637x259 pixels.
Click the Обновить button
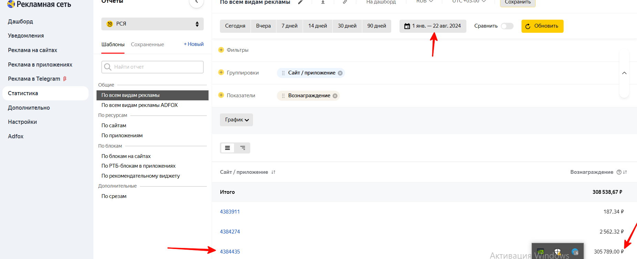tap(543, 26)
